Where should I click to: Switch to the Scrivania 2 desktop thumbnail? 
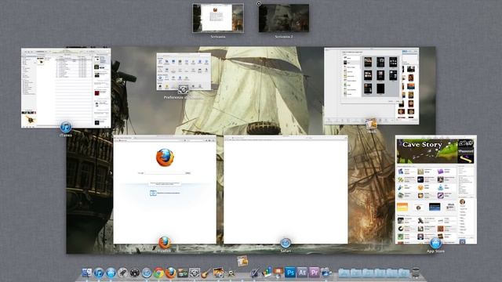[284, 18]
